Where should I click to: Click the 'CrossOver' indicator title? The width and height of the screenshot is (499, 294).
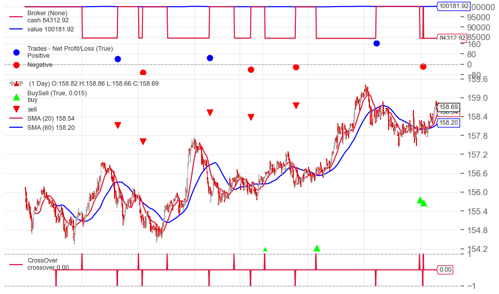point(43,260)
